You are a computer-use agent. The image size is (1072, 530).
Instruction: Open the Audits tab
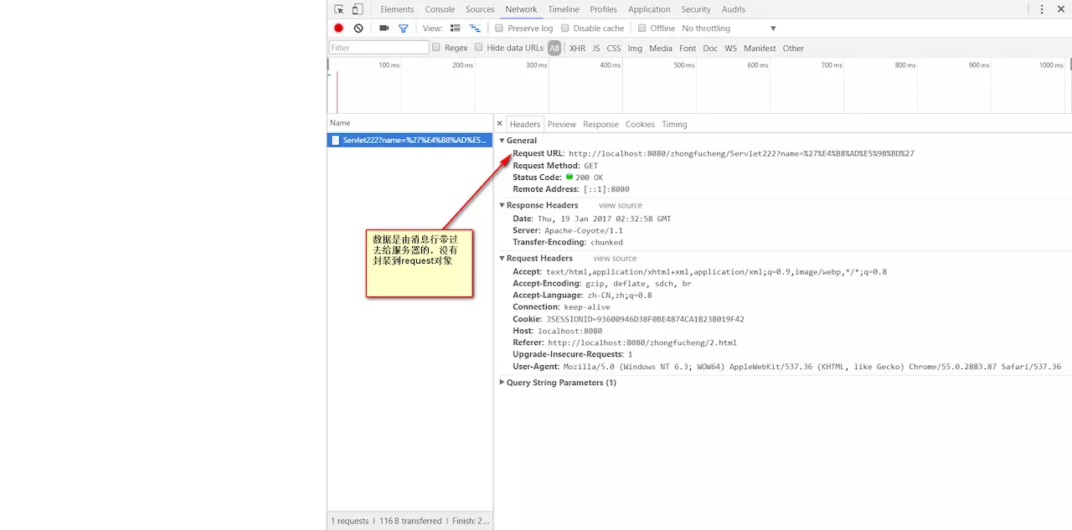(x=734, y=9)
